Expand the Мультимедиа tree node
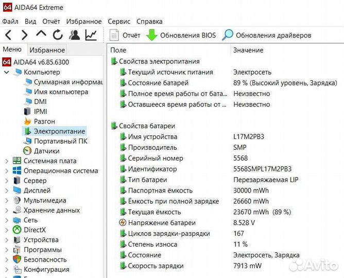344x278 pixels. [x=7, y=200]
